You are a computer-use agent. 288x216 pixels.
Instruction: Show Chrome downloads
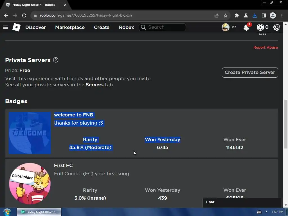[x=255, y=16]
